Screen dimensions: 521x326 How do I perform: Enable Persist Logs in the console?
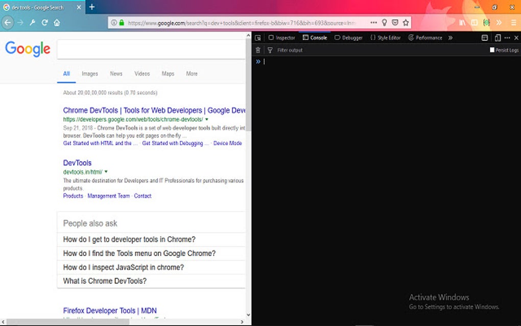[492, 50]
